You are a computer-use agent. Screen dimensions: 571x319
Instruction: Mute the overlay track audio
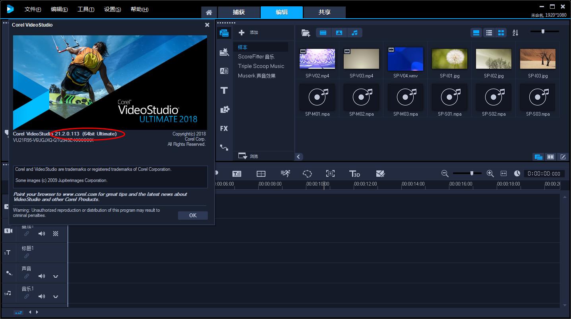42,234
